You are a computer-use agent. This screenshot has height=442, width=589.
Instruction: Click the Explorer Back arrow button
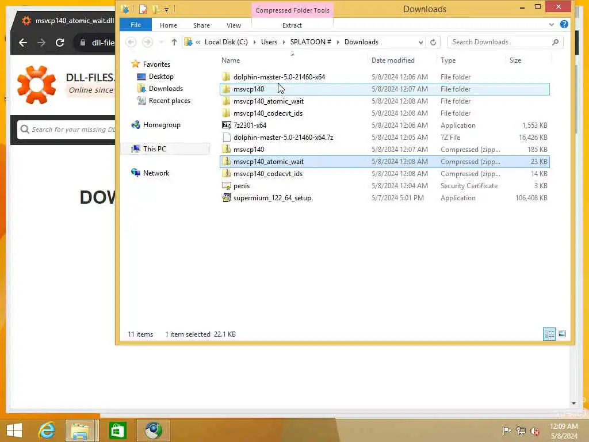pyautogui.click(x=131, y=42)
